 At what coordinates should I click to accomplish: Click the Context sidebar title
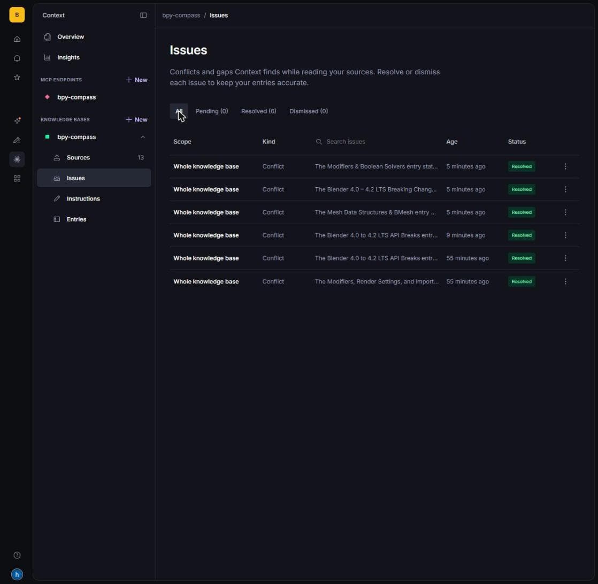[53, 16]
